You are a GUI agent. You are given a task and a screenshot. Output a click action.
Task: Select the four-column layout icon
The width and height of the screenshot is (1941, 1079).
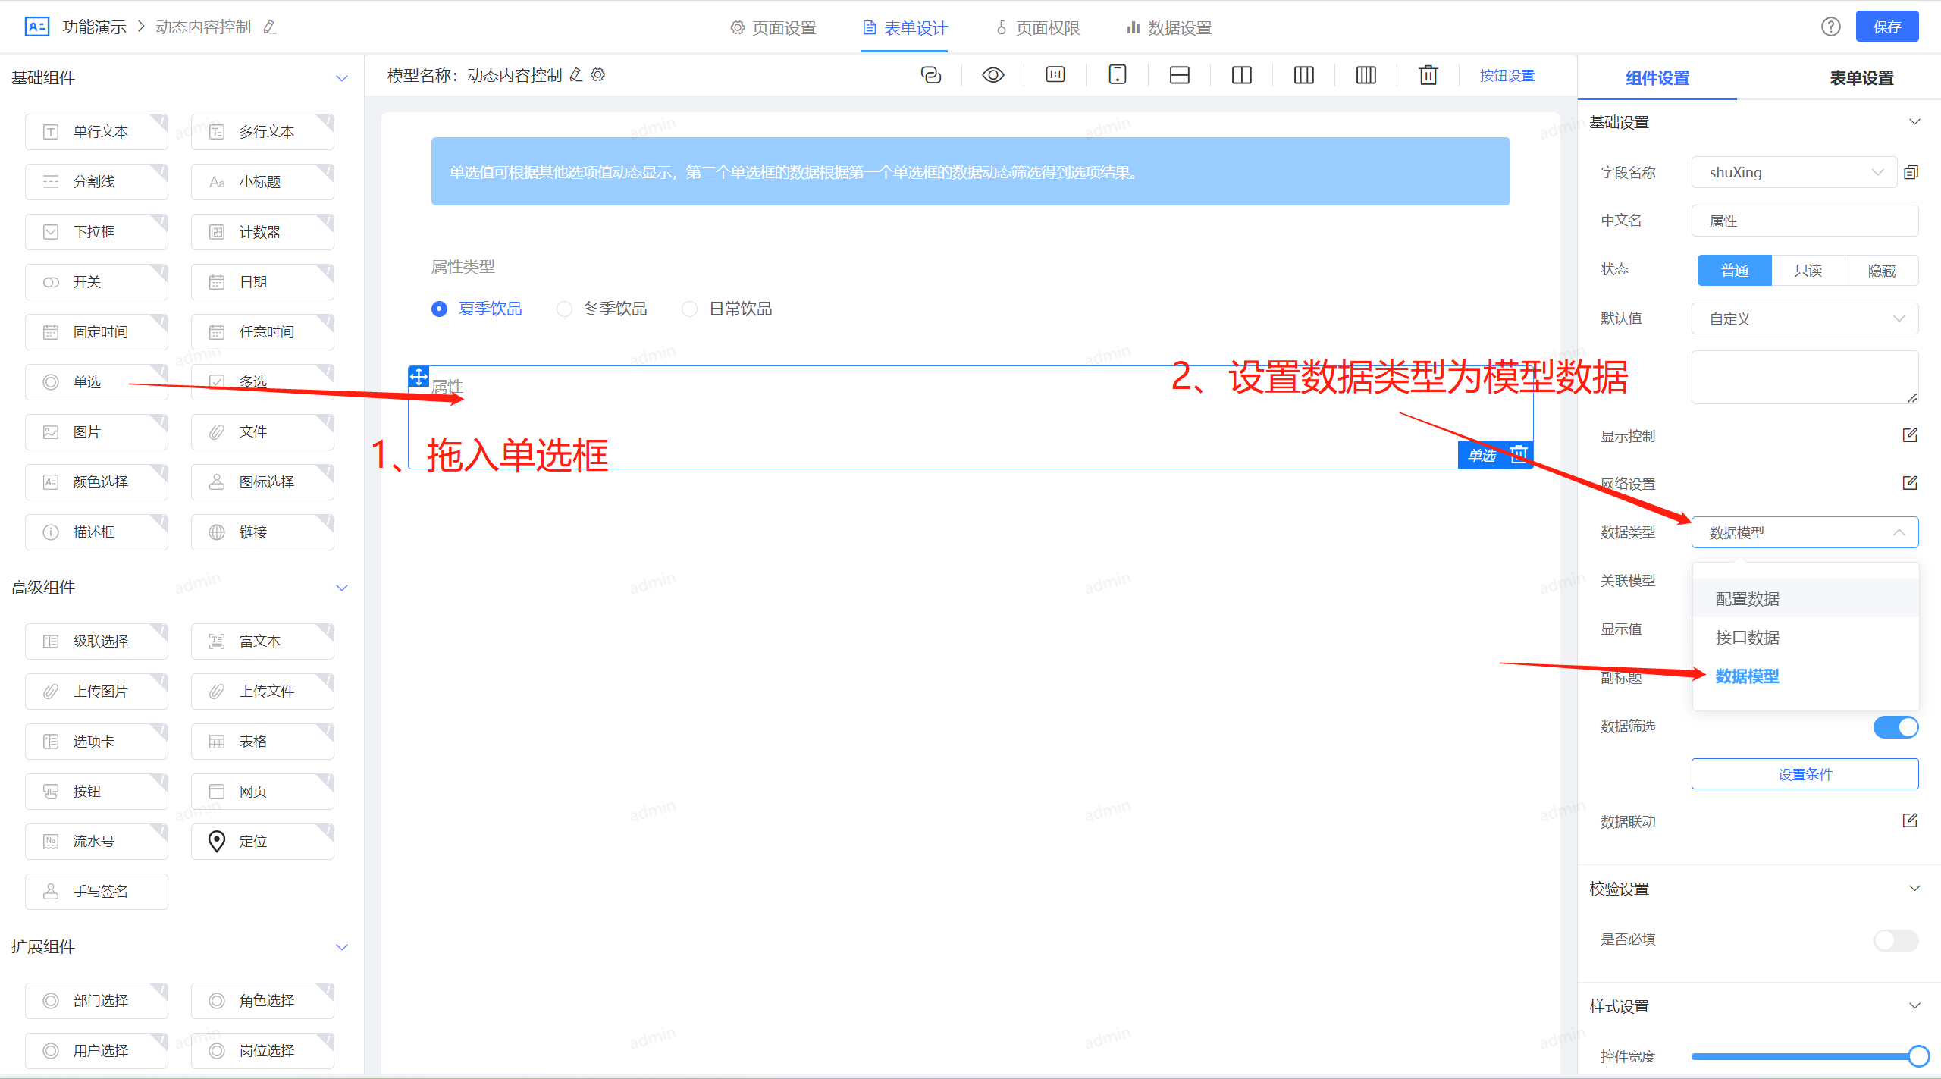(x=1366, y=75)
